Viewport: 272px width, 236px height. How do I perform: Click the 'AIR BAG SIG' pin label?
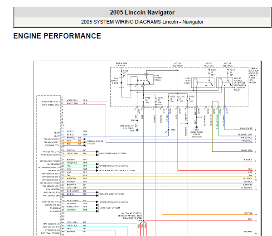[x=54, y=170]
